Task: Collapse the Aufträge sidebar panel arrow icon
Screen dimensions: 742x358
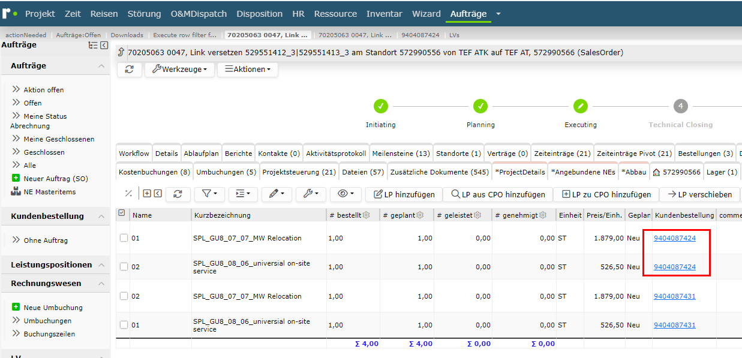Action: point(104,46)
